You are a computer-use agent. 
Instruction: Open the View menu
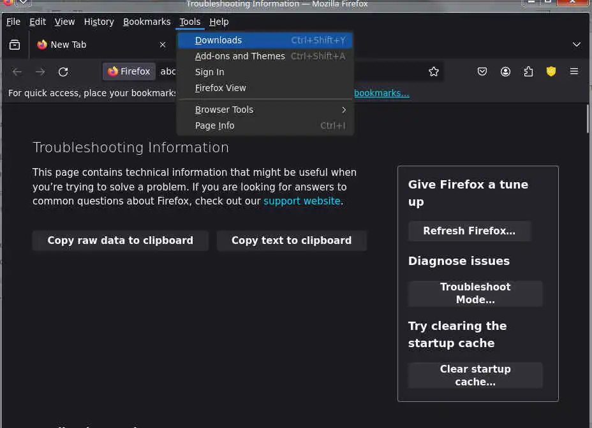pos(64,22)
